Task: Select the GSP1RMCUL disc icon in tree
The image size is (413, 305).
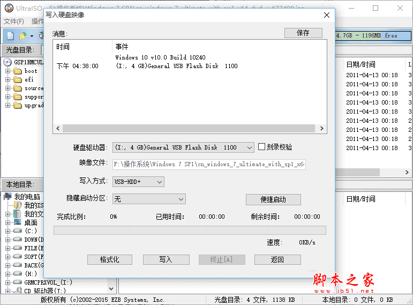Action: point(7,62)
